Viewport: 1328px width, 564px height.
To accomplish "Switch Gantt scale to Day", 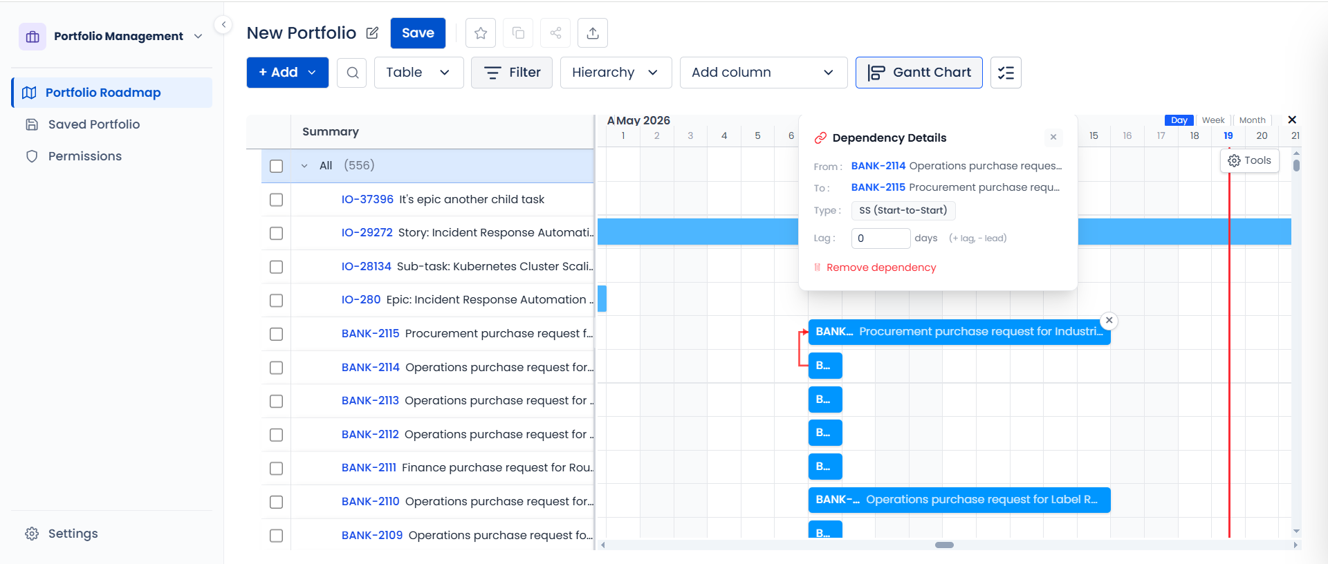I will 1179,120.
